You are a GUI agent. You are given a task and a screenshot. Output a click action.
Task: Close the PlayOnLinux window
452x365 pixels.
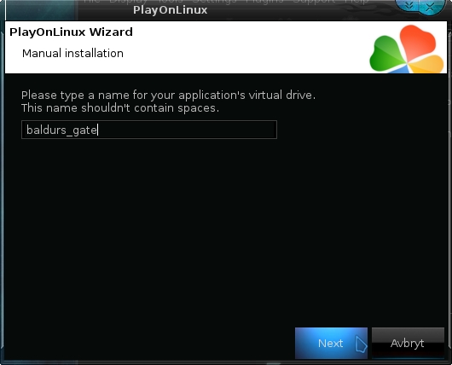tap(430, 6)
